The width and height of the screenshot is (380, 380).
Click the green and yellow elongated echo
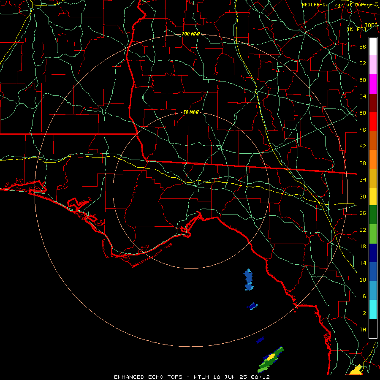pos(271,360)
